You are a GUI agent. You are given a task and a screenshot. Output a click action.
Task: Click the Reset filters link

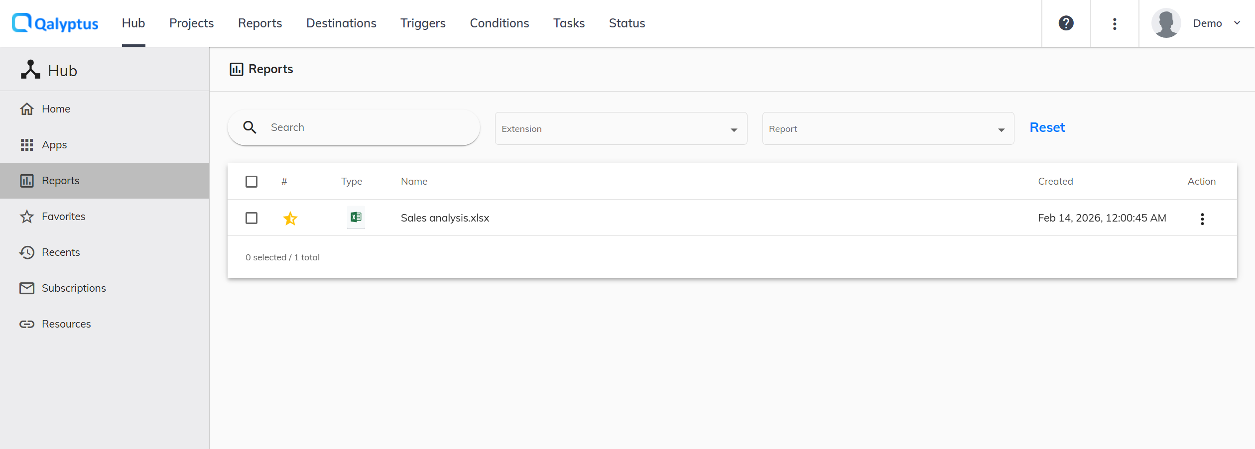point(1047,127)
